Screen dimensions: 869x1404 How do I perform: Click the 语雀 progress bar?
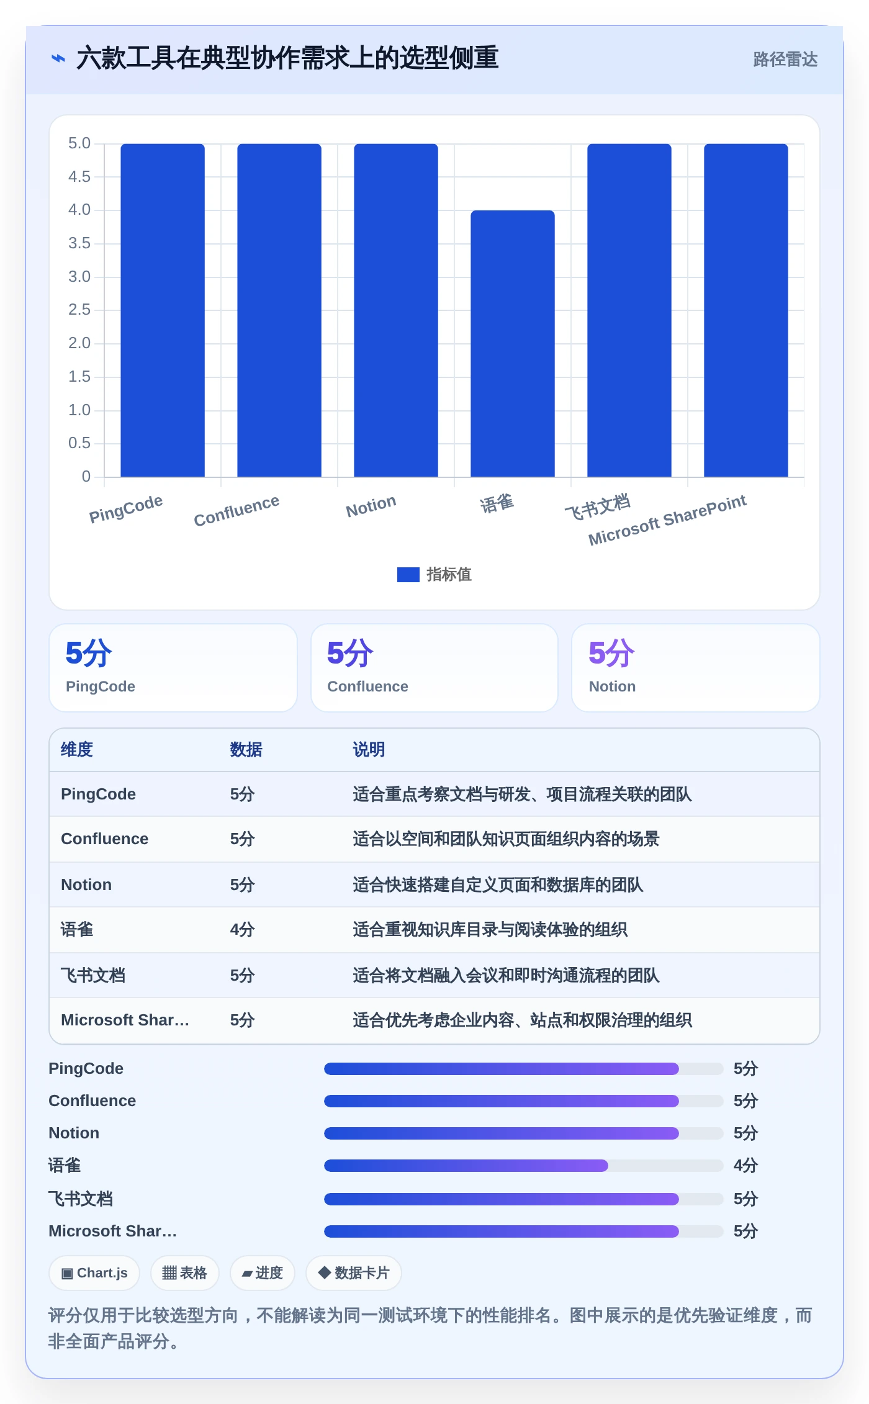point(524,1166)
